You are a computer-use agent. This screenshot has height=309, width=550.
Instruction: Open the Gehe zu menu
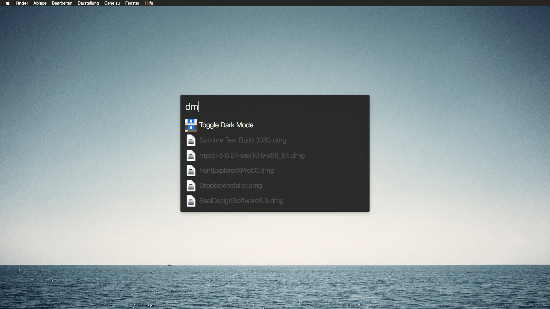(x=112, y=3)
